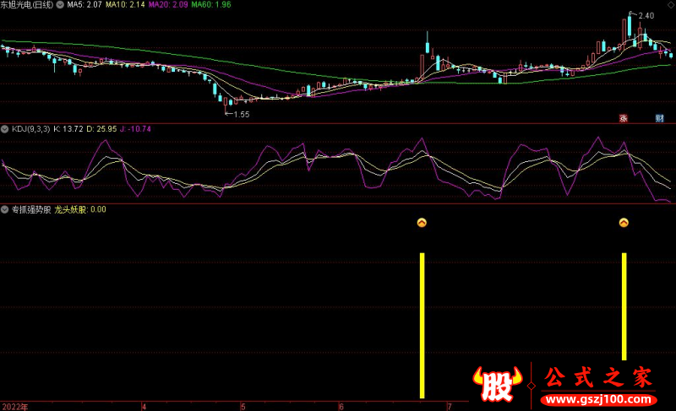
Task: Click the first yellow signal bar
Action: point(422,325)
